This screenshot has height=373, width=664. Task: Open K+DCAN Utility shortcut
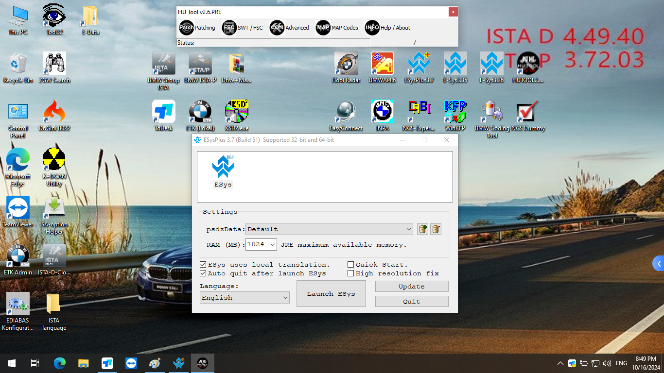click(x=54, y=168)
